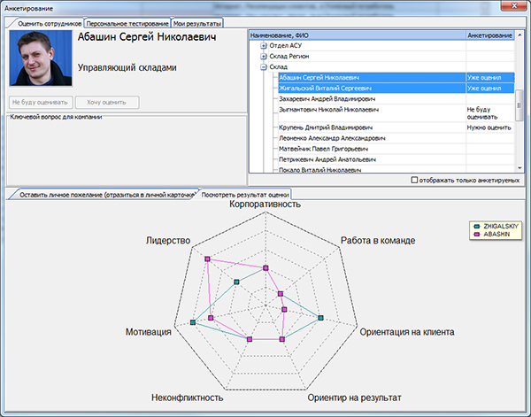The height and width of the screenshot is (417, 531).
Task: Collapse the 'Склад' tree node
Action: pos(263,66)
